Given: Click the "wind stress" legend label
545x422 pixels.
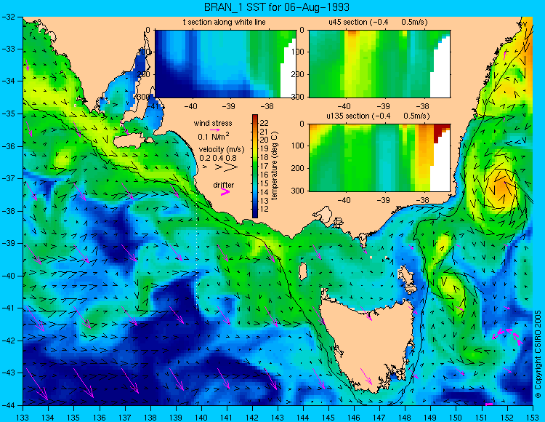Looking at the screenshot, I should coord(213,123).
